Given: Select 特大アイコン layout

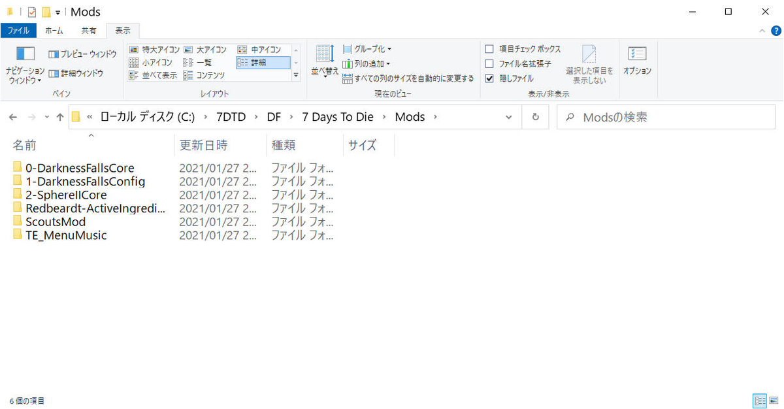Looking at the screenshot, I should [x=153, y=50].
